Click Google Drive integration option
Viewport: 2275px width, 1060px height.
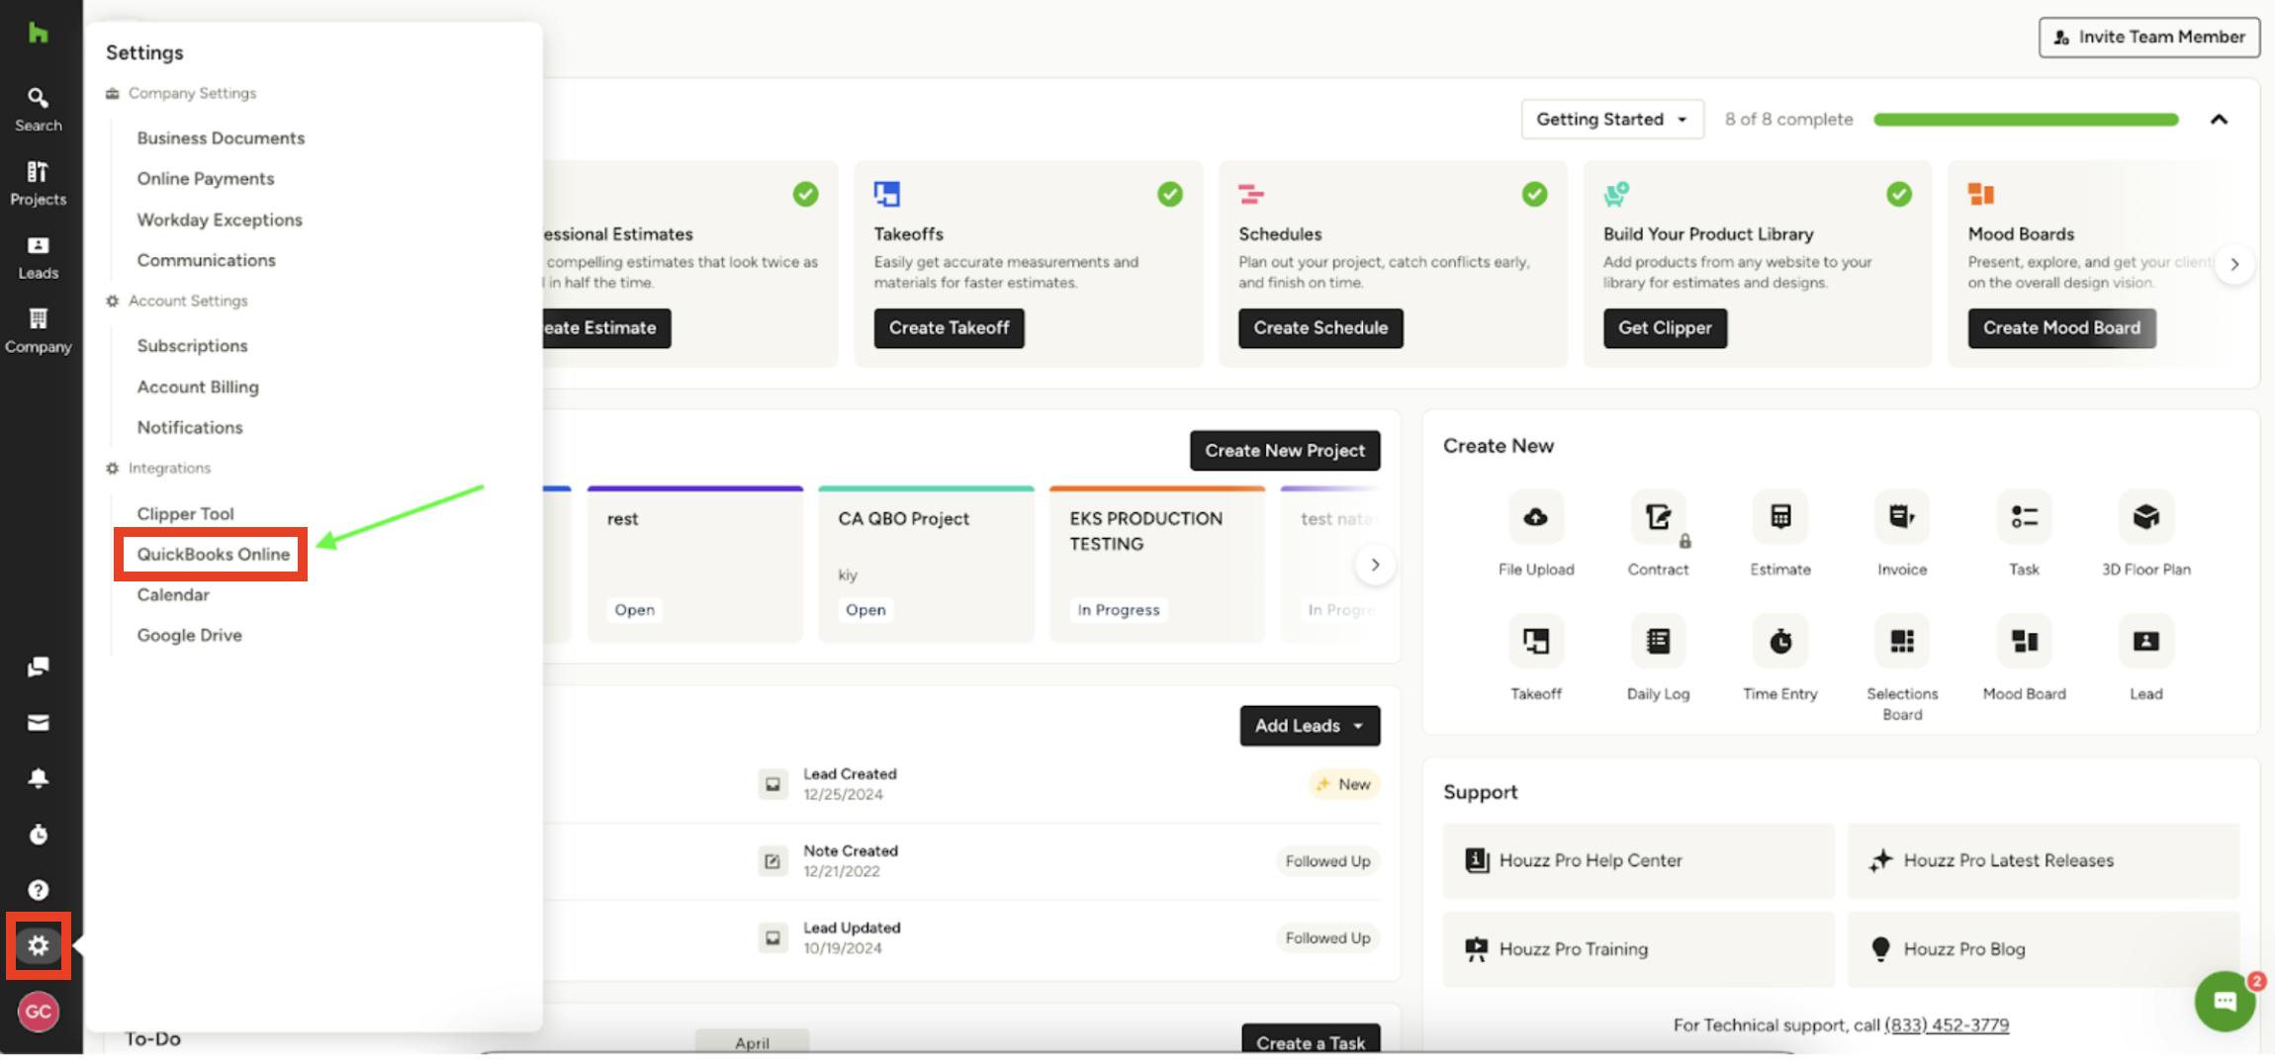coord(189,634)
